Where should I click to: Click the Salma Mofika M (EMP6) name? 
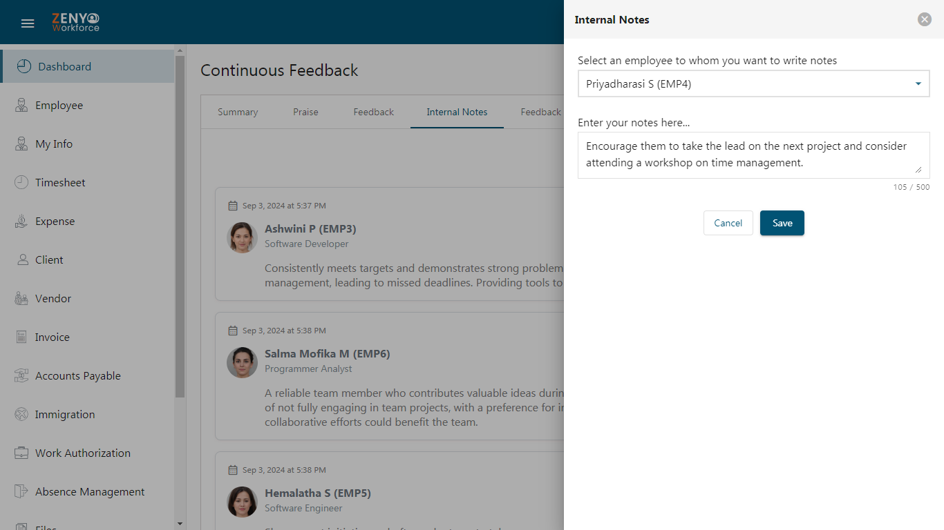(x=328, y=353)
